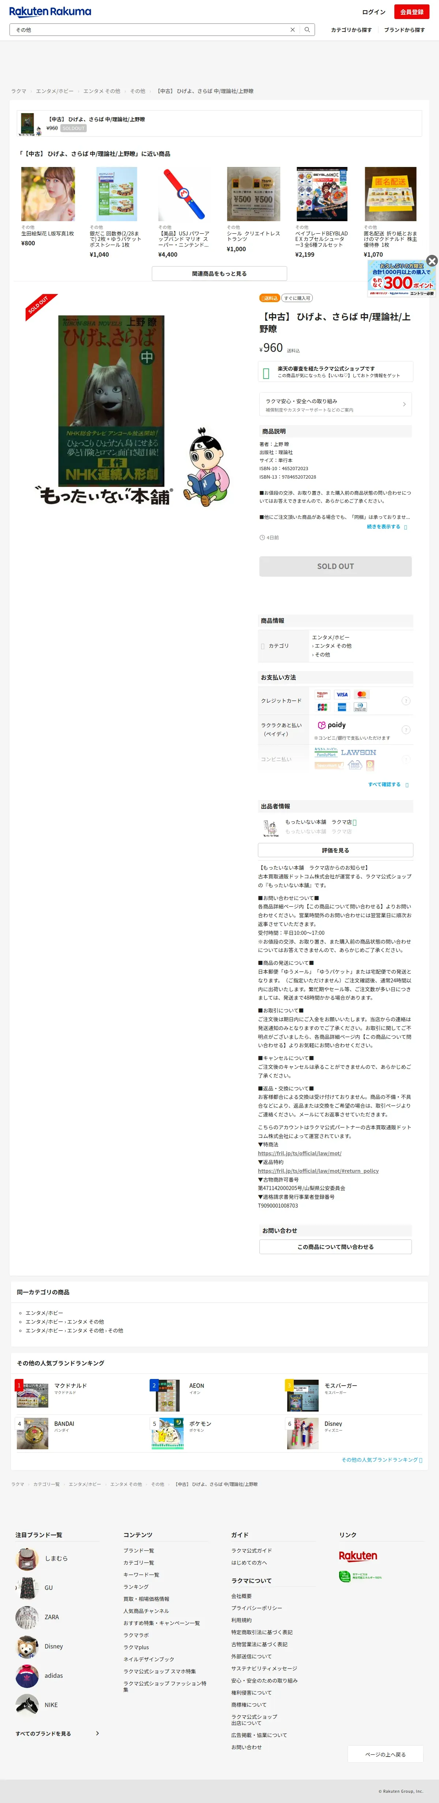This screenshot has height=1803, width=439.
Task: Open the adidas brand icon
Action: tap(27, 1676)
